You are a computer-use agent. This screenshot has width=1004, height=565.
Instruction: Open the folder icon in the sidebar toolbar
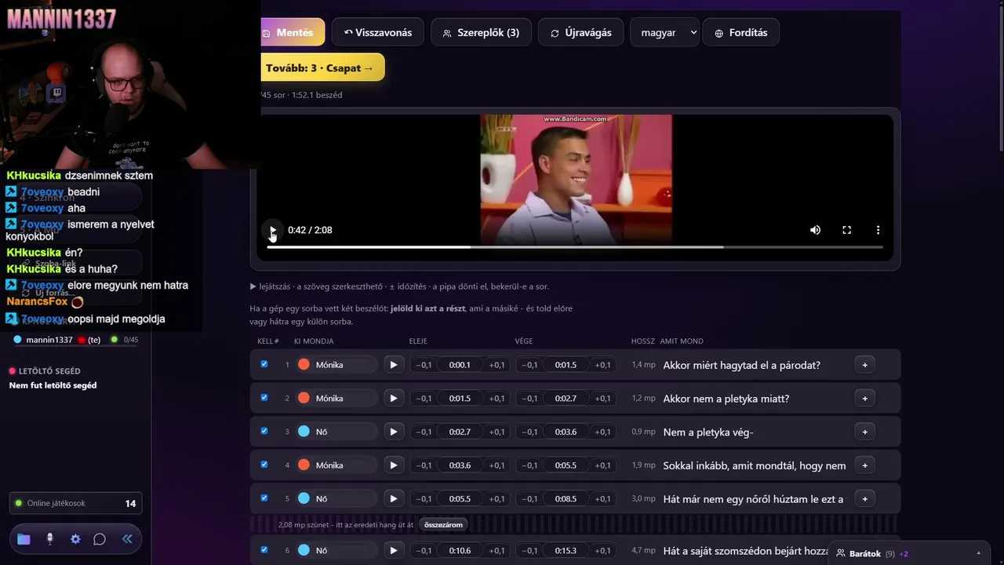point(24,539)
